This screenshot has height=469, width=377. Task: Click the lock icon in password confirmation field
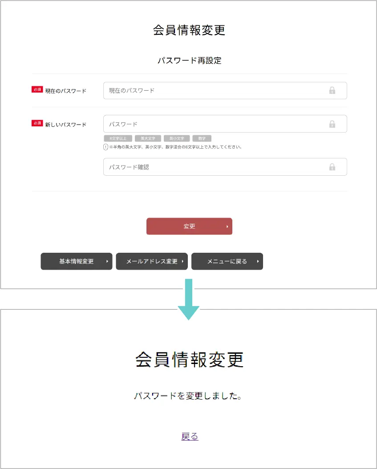[x=332, y=167]
